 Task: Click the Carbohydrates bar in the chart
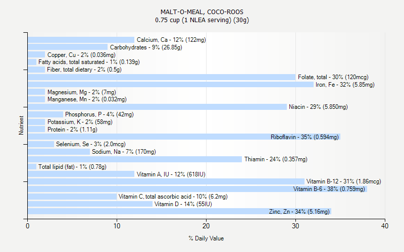(x=68, y=47)
